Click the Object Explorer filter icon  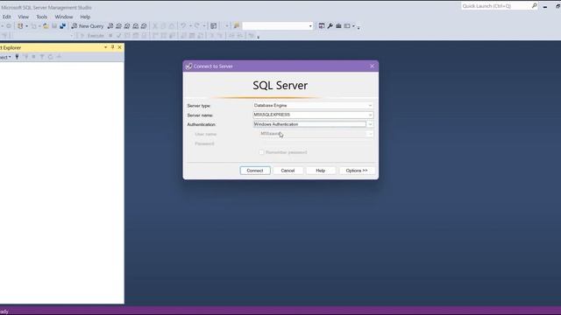click(x=42, y=57)
